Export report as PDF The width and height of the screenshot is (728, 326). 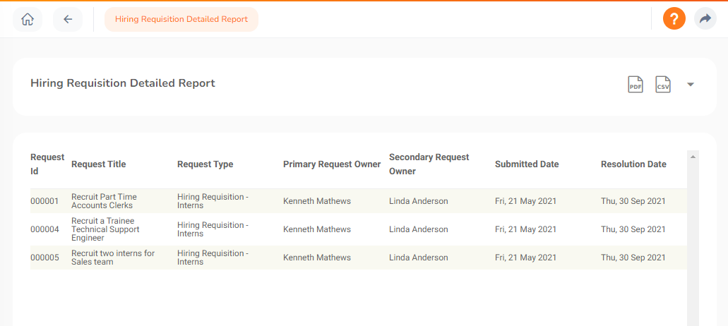point(635,85)
